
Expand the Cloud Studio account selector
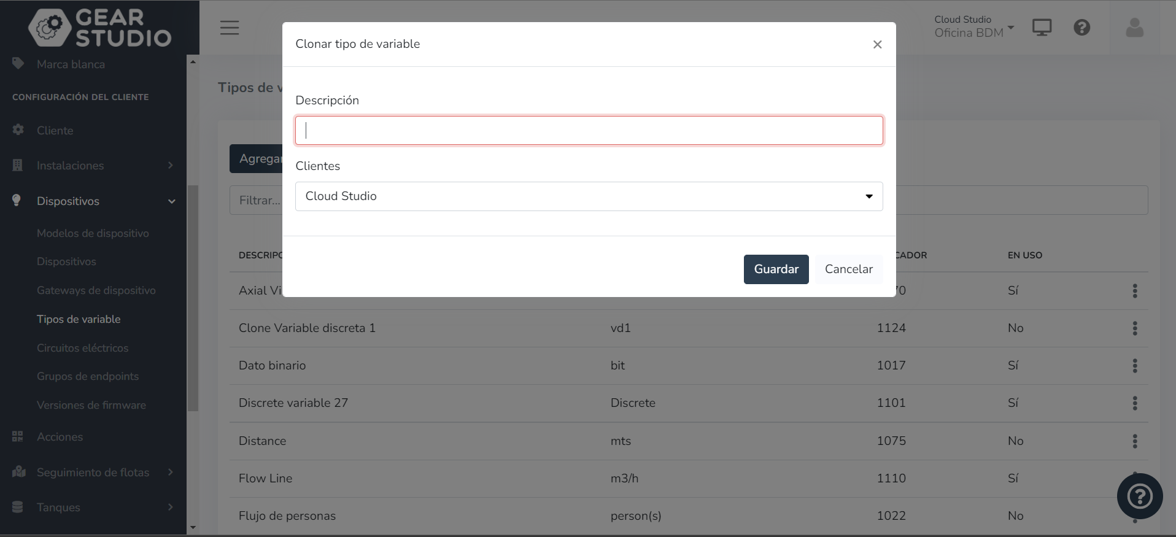(x=974, y=28)
